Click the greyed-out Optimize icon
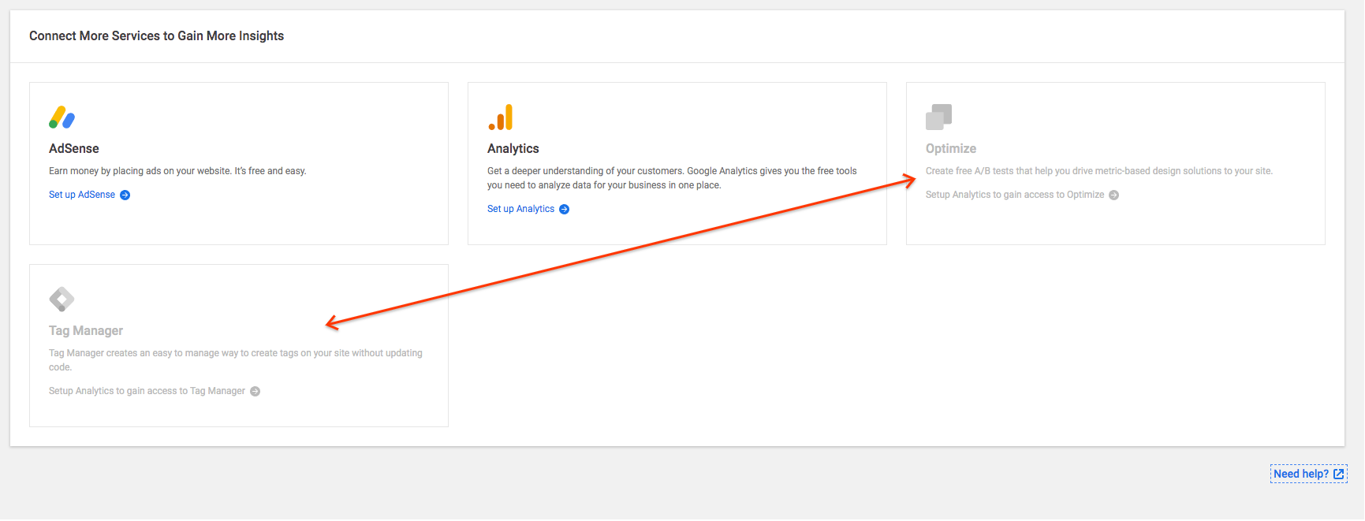 938,117
